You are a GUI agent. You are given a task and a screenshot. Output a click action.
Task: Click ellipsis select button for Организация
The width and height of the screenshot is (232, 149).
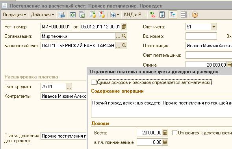click(x=118, y=36)
